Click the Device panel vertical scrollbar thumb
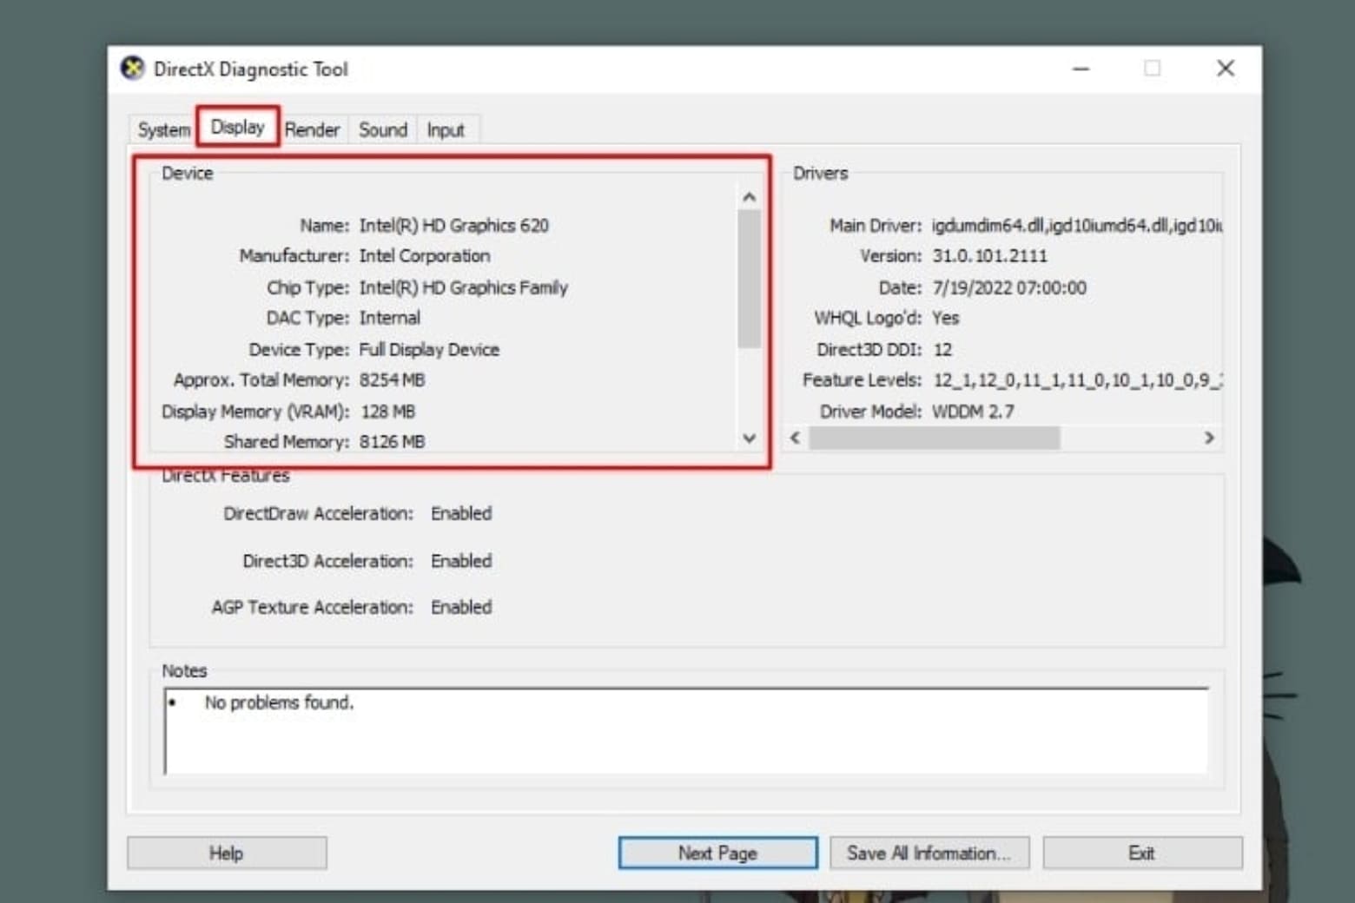The image size is (1355, 903). tap(749, 278)
